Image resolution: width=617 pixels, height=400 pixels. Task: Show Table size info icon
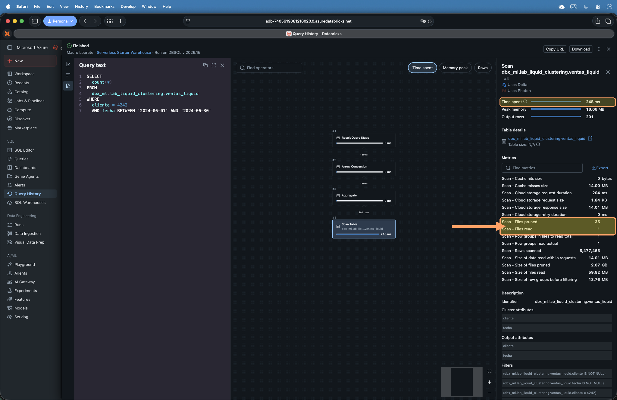[538, 144]
